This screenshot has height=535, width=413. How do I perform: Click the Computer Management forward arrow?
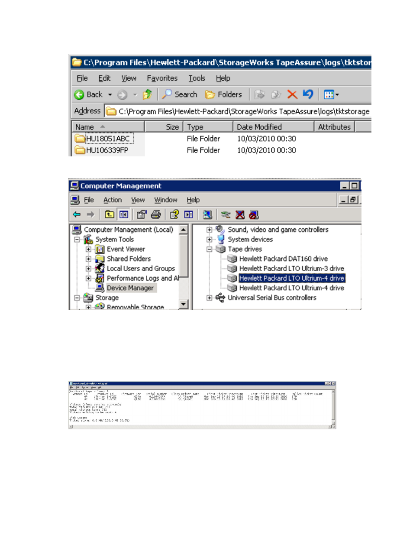click(x=90, y=214)
